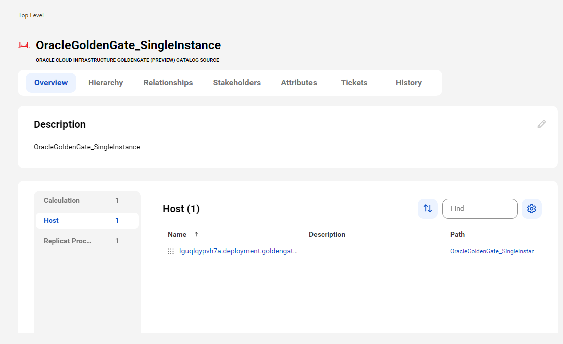Open the Relationships tab
Screen dimensions: 563x344
[x=168, y=83]
